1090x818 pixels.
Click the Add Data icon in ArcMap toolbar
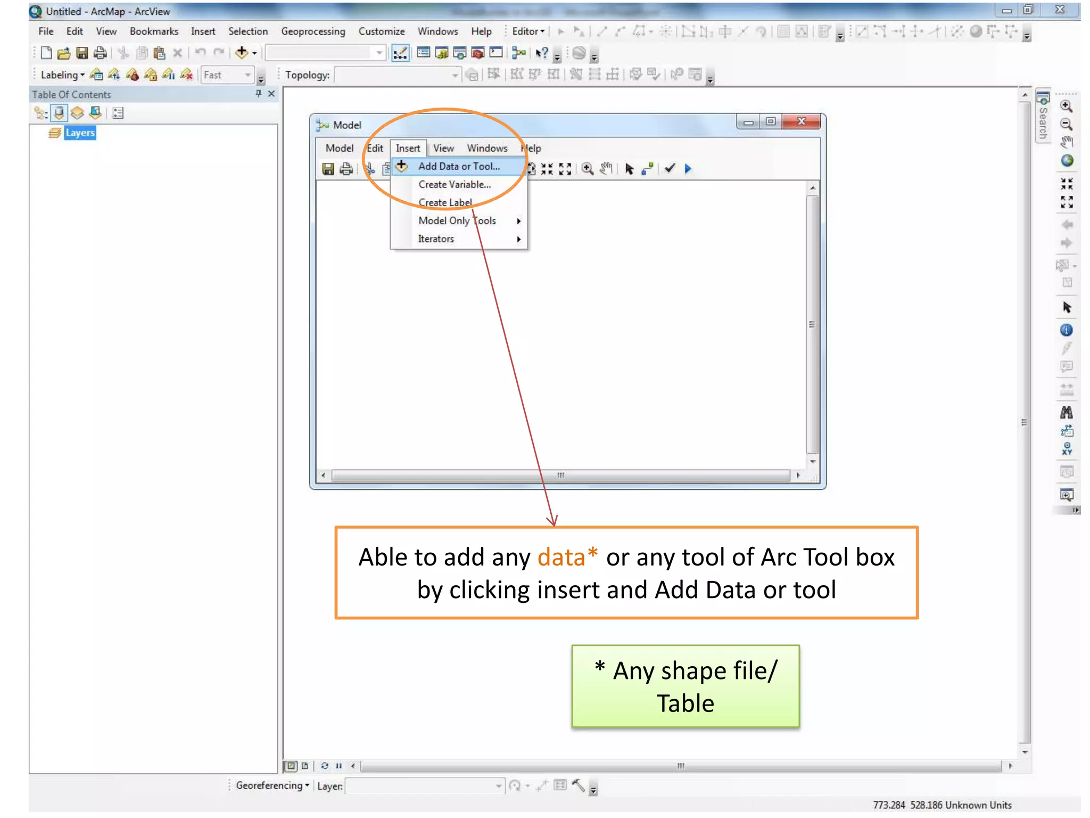click(x=241, y=52)
